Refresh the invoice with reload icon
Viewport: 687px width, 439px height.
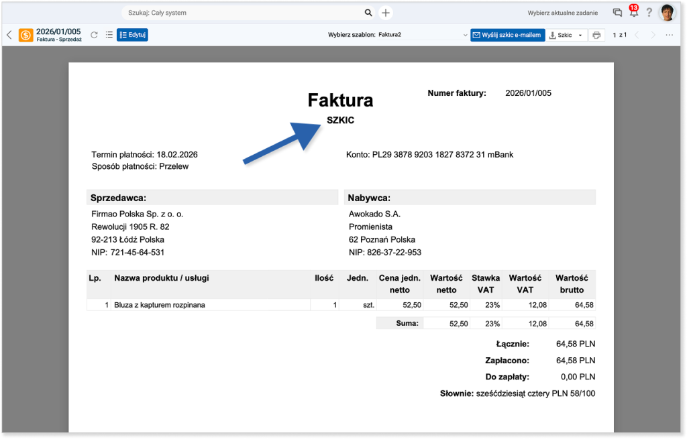94,35
